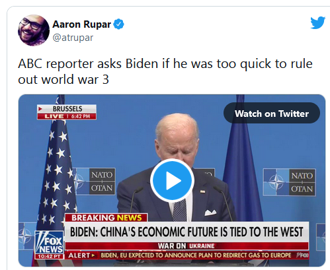Open the @atrupar handle link

[x=73, y=38]
